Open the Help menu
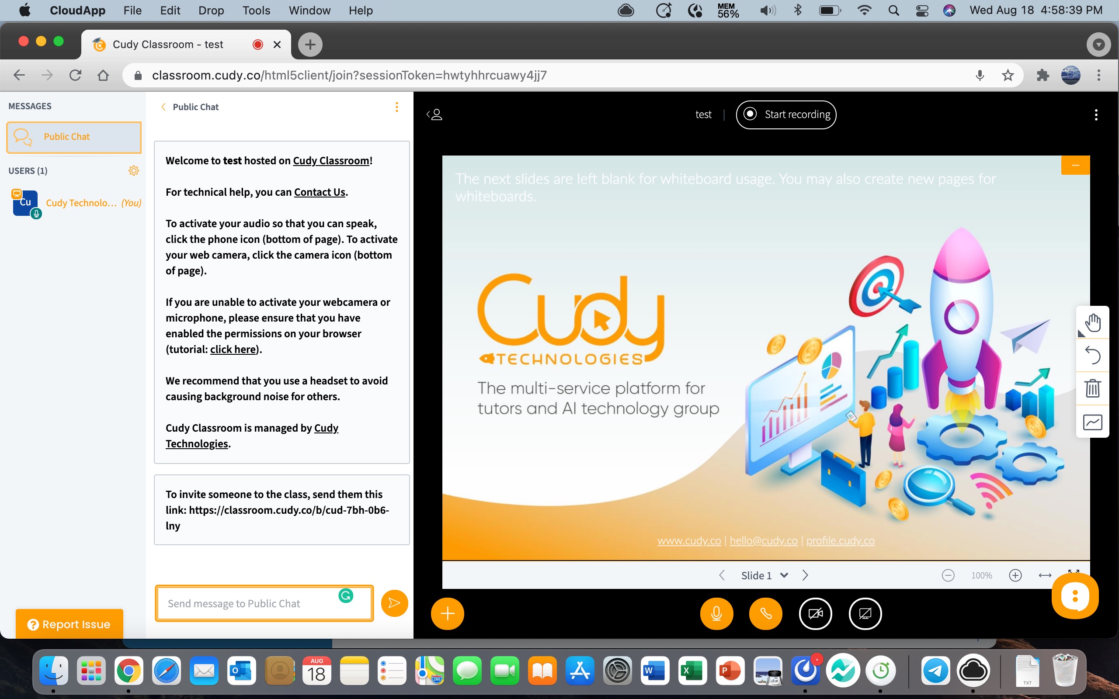Image resolution: width=1119 pixels, height=699 pixels. coord(361,10)
